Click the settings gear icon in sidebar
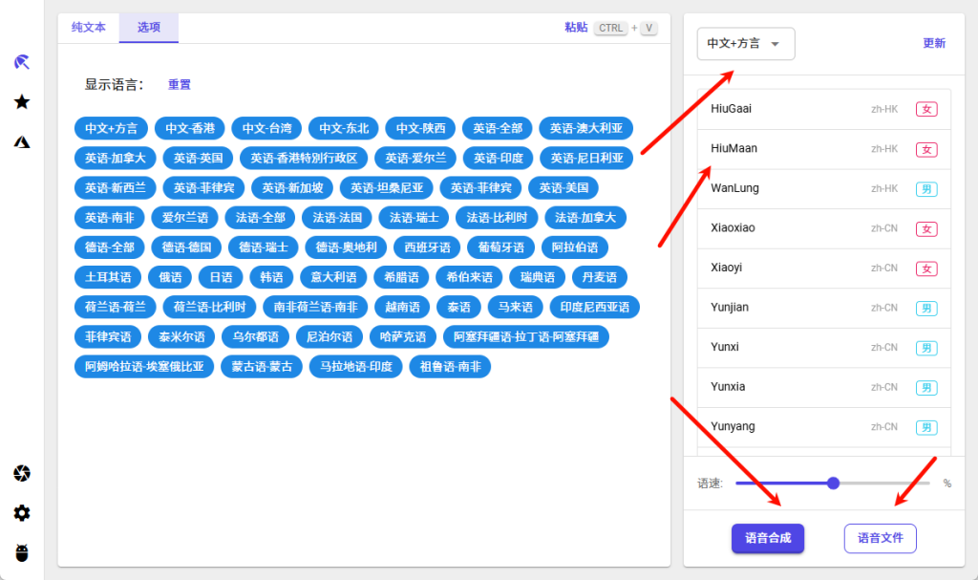The height and width of the screenshot is (580, 978). coord(21,512)
